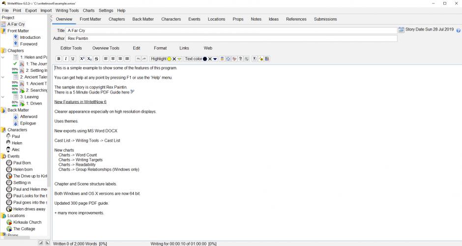Image resolution: width=462 pixels, height=246 pixels.
Task: Open the Locations tab
Action: click(216, 19)
